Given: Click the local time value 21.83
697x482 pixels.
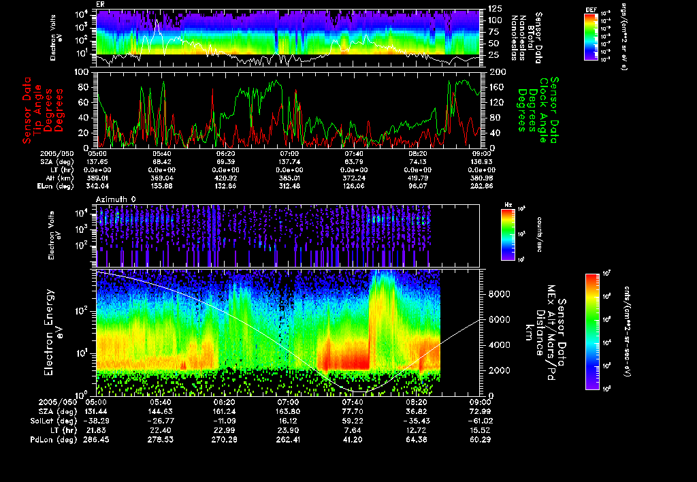Looking at the screenshot, I should pos(96,430).
